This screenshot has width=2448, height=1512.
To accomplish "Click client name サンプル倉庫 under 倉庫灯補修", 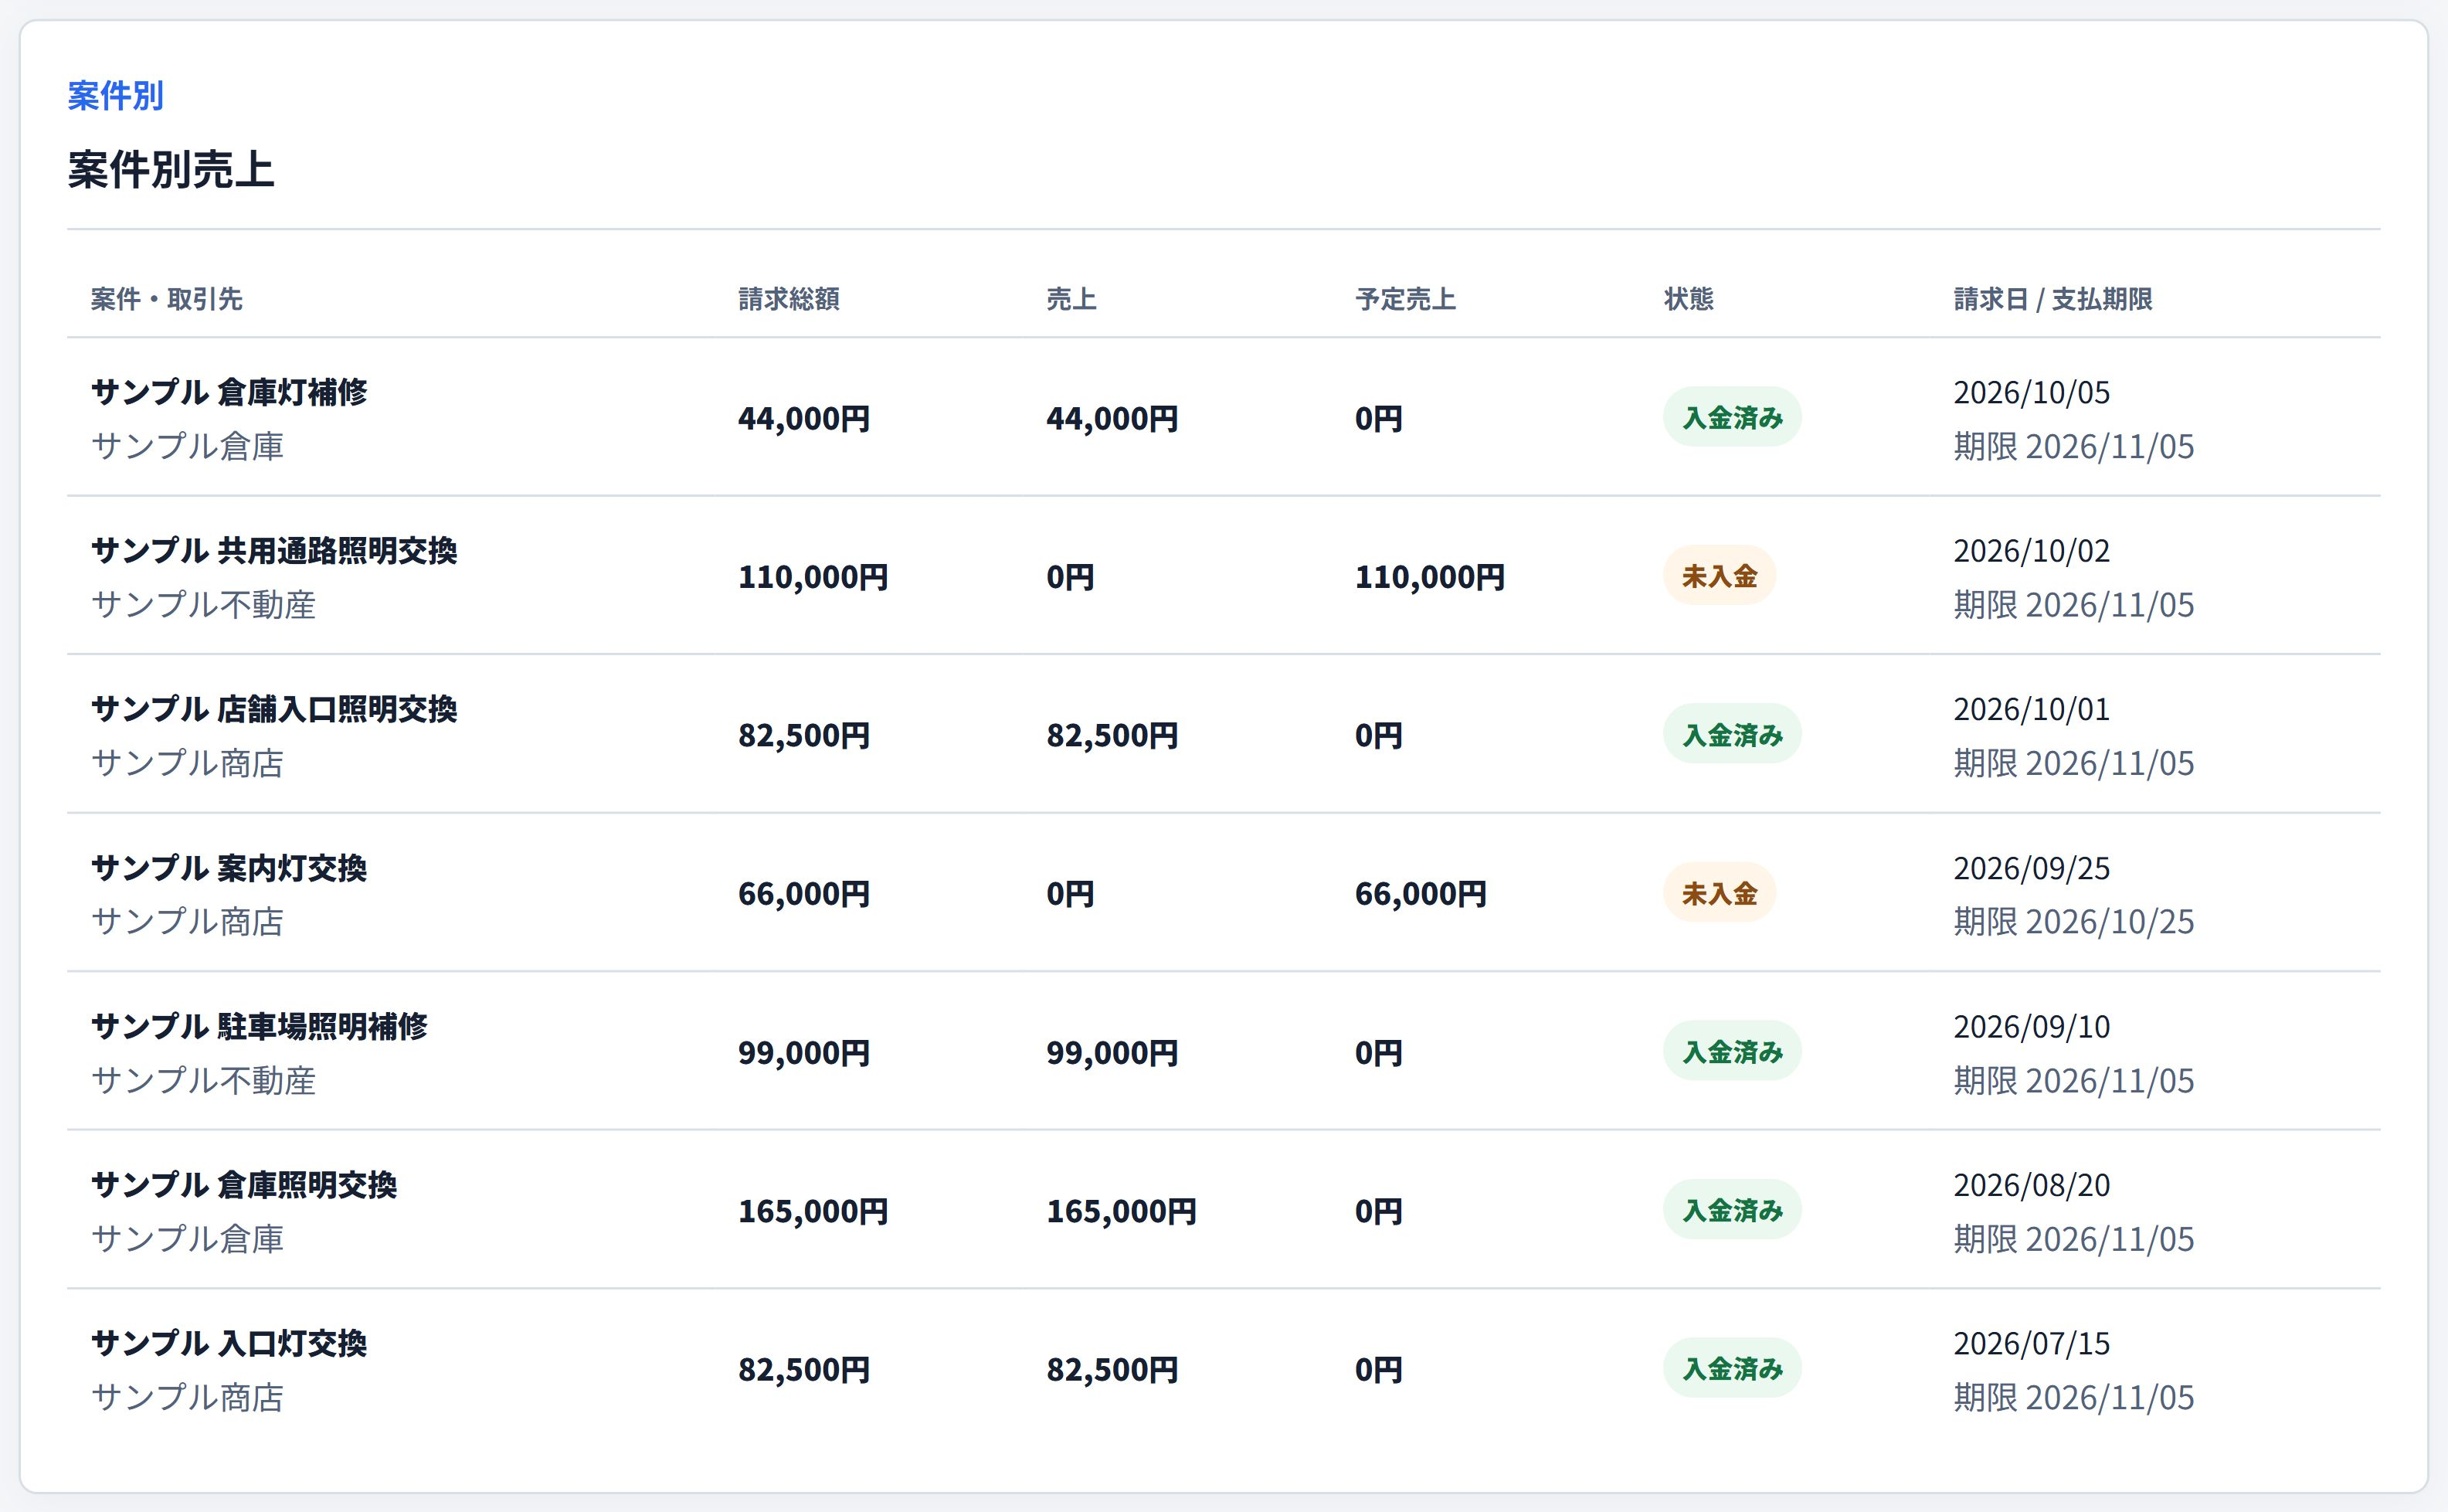I will tap(187, 446).
